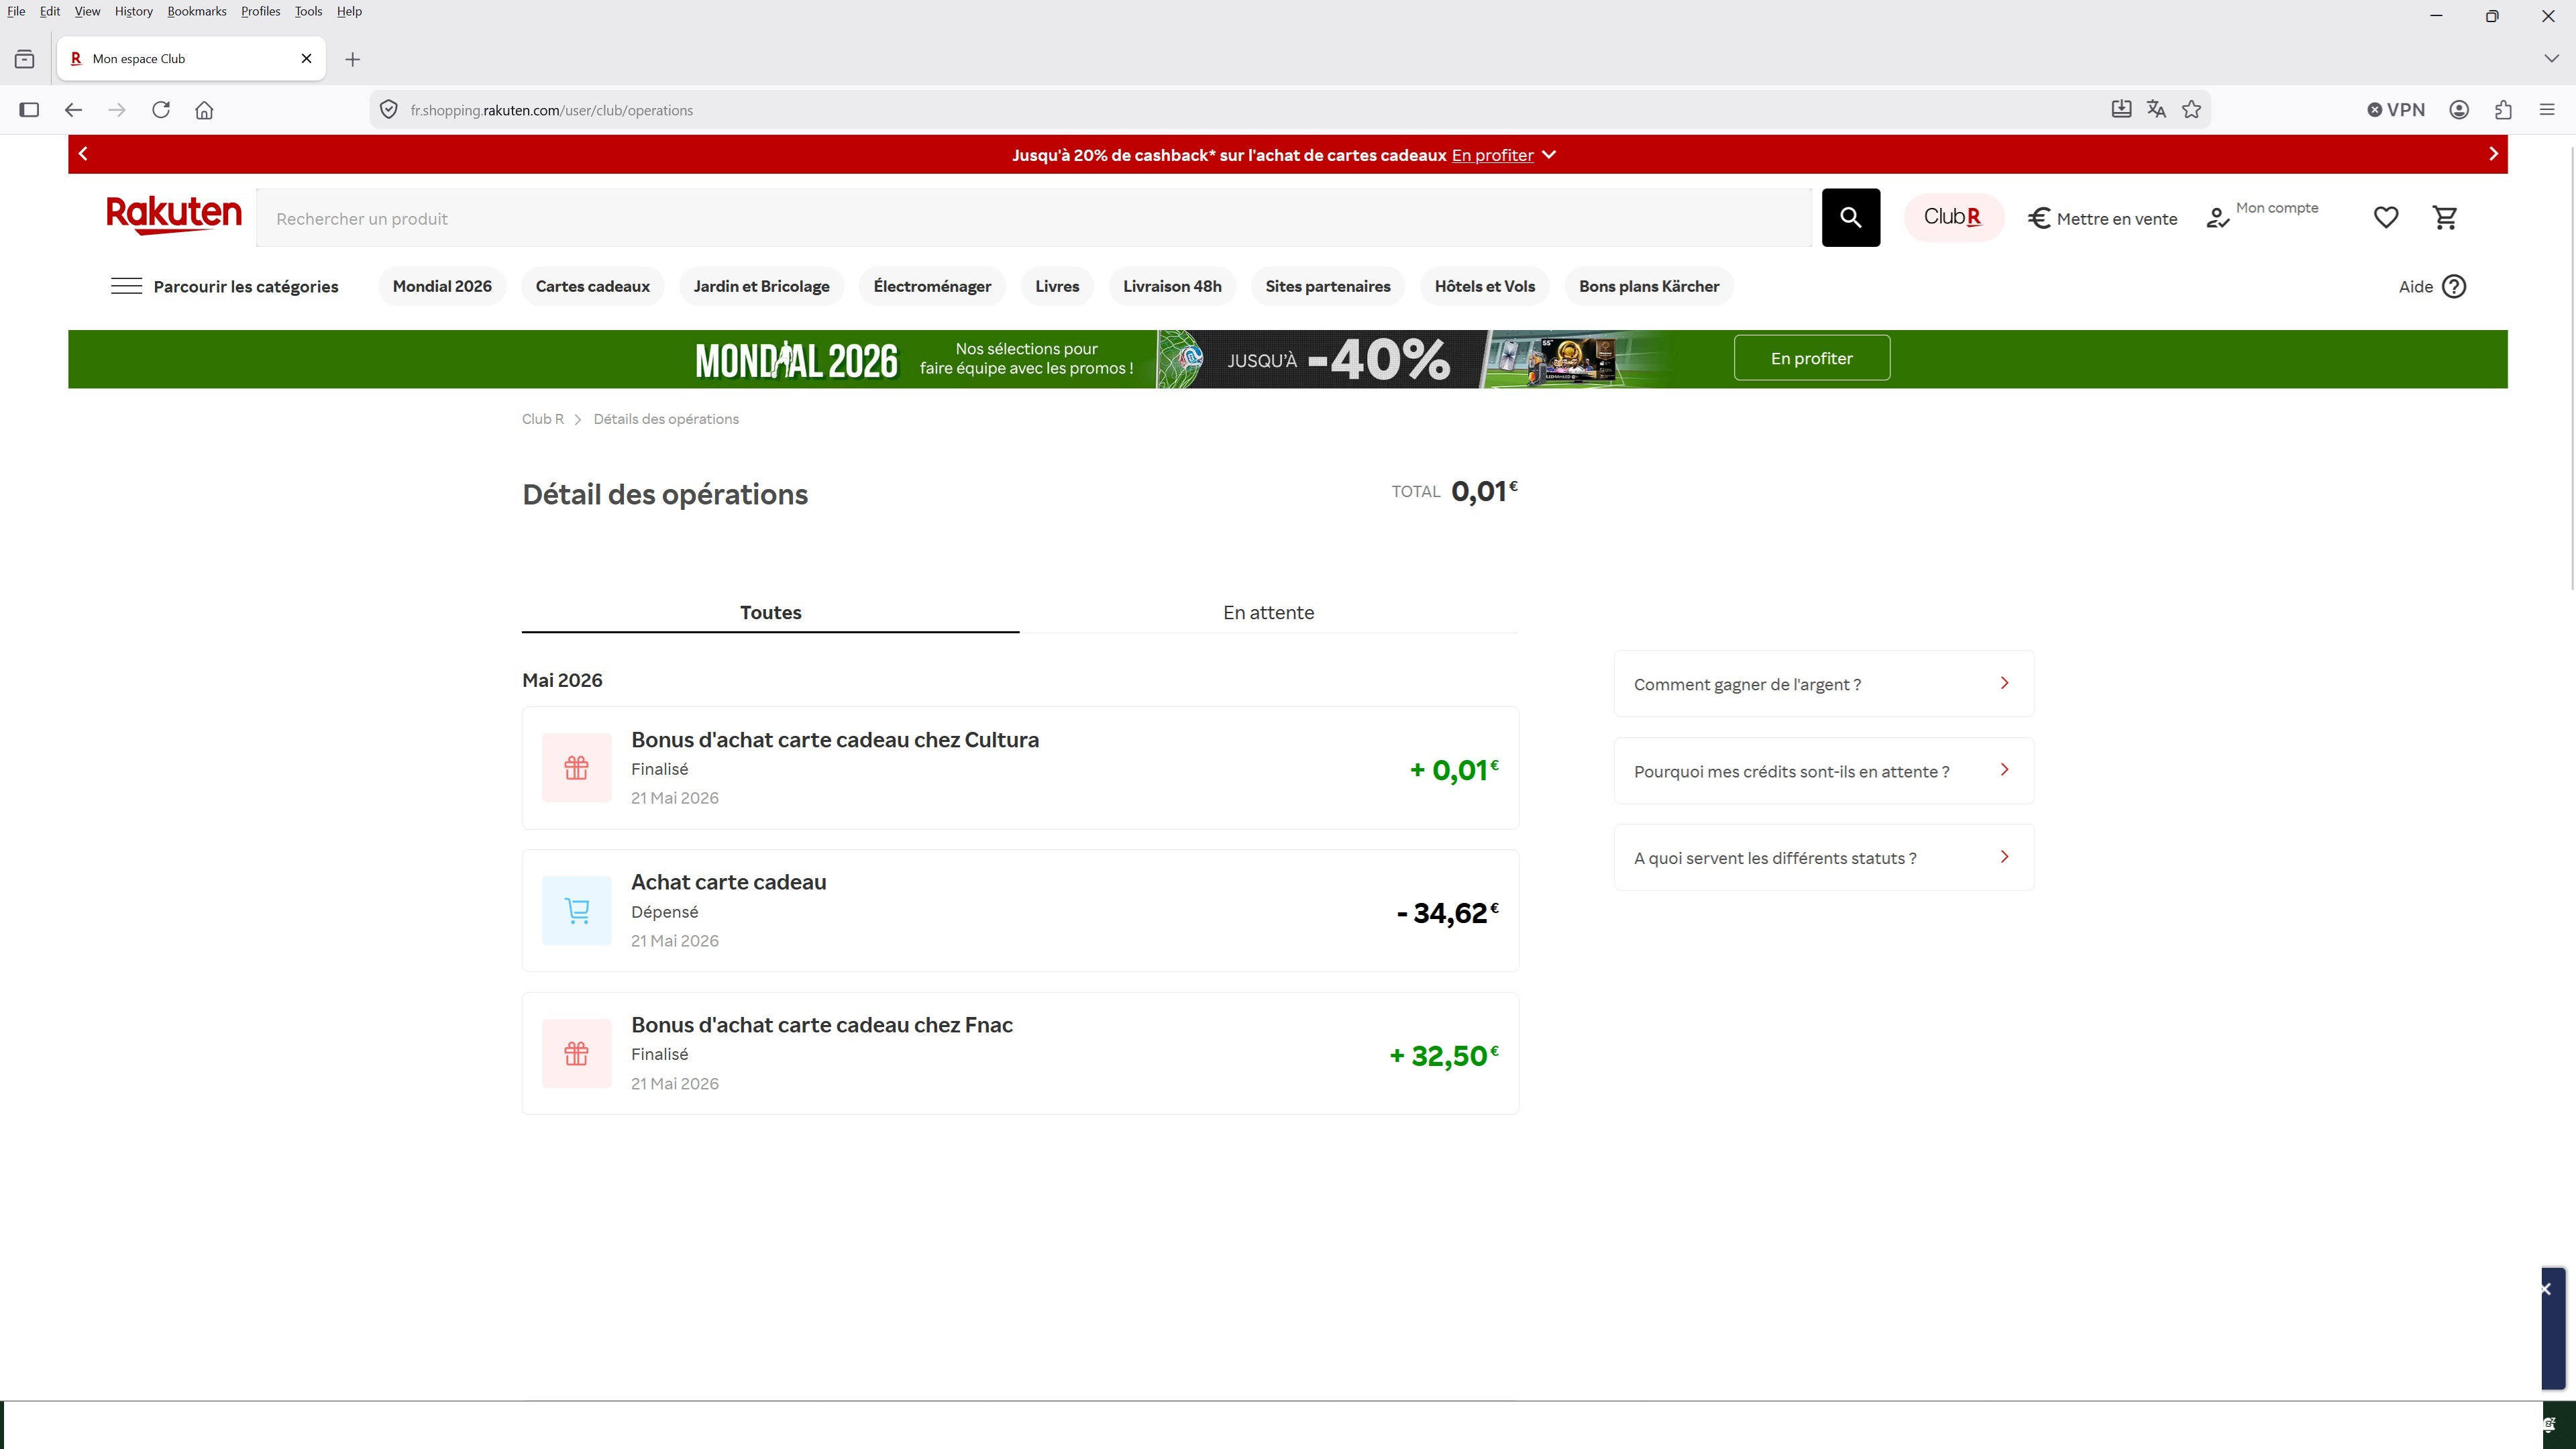The height and width of the screenshot is (1449, 2576).
Task: Click the red banner previous arrow
Action: (x=83, y=154)
